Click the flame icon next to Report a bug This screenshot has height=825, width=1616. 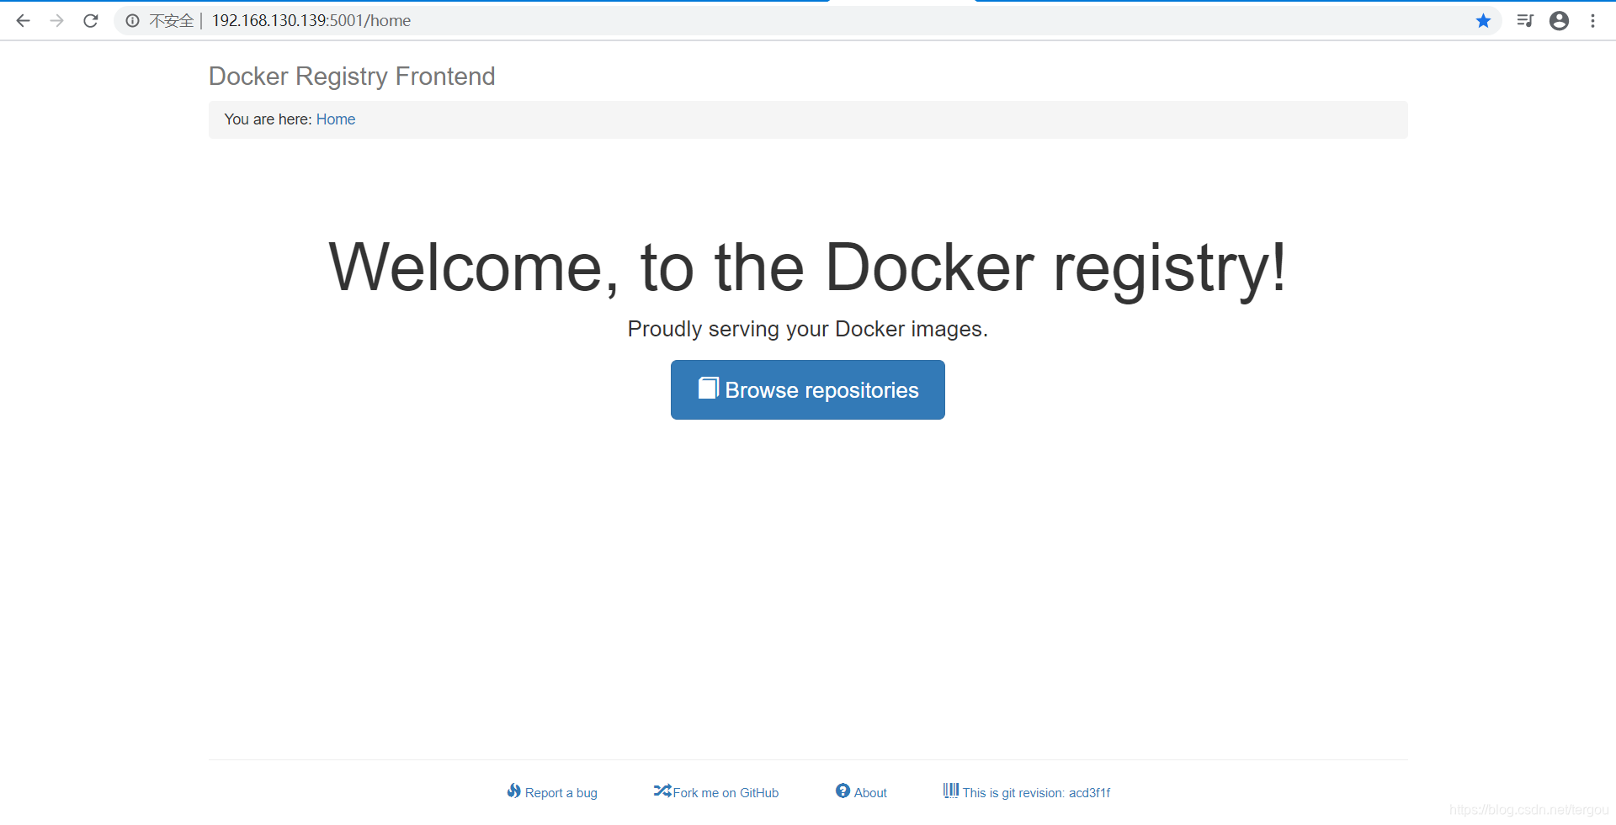point(513,791)
